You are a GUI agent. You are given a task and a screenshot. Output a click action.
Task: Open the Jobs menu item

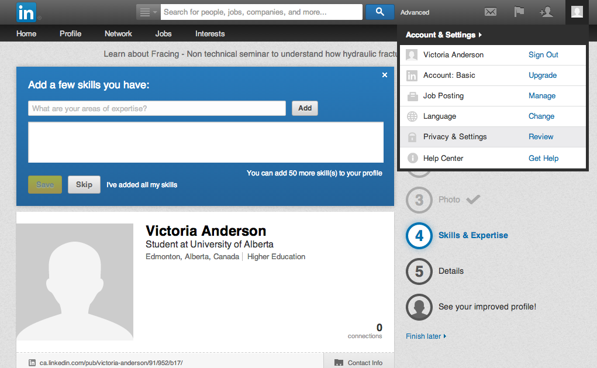point(163,33)
